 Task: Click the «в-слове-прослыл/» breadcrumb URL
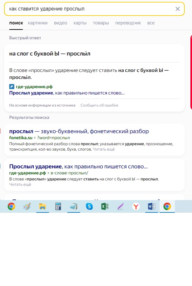[x=69, y=173]
